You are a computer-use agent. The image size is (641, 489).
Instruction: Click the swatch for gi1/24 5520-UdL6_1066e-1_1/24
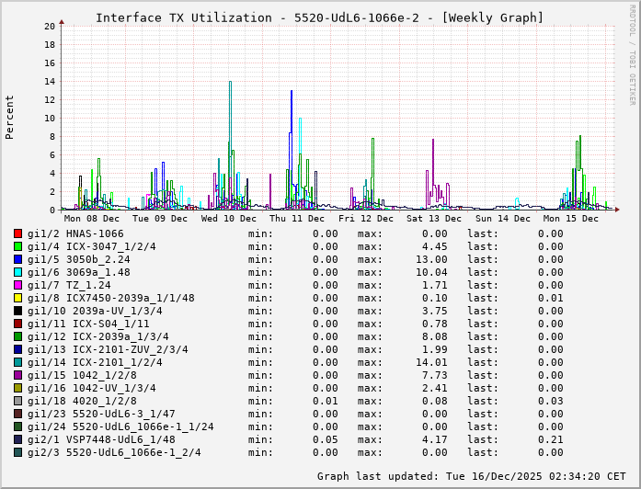click(x=18, y=426)
